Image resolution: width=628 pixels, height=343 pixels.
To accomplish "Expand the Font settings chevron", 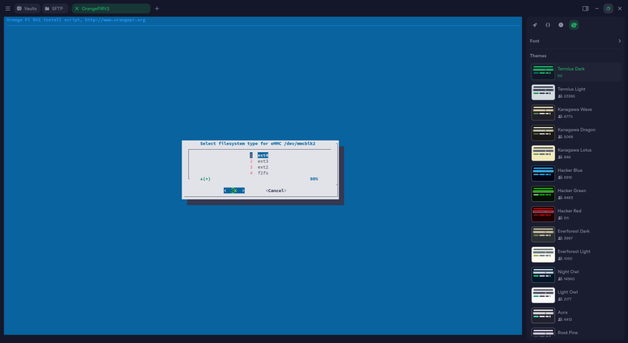I will 619,41.
